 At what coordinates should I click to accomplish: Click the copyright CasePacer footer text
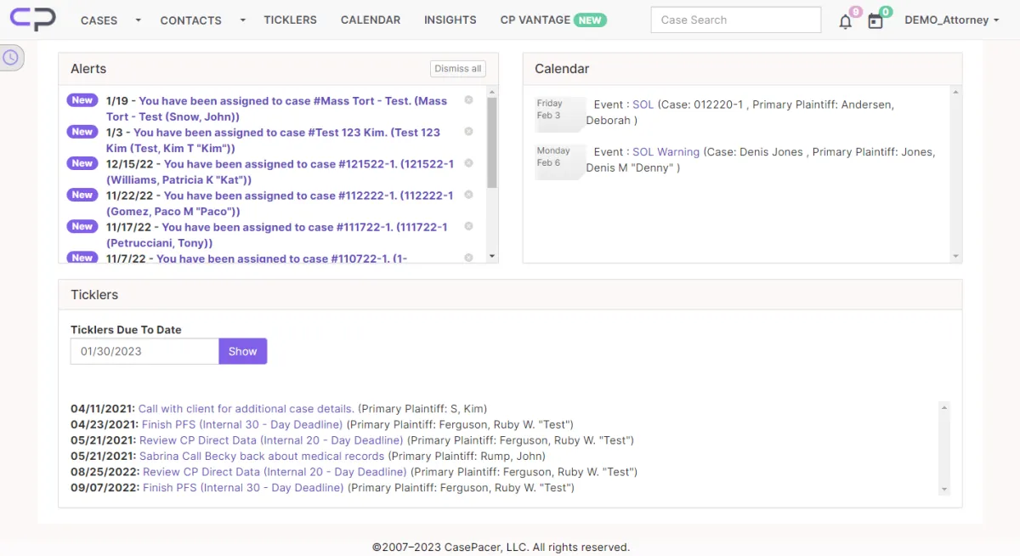pos(501,547)
